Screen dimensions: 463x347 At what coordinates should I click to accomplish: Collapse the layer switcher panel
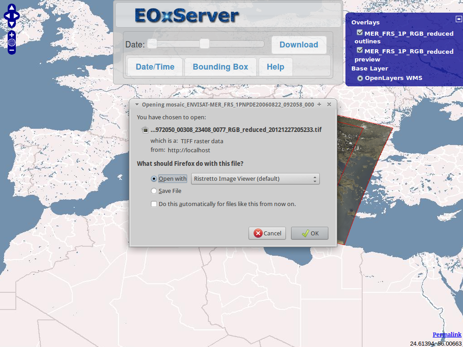coord(458,19)
